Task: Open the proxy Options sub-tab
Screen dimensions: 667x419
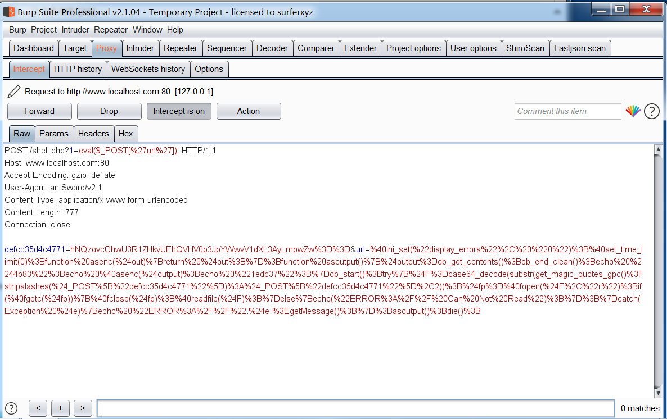Action: (x=209, y=69)
